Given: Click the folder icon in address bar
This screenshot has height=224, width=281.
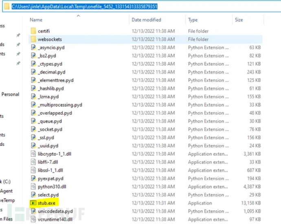Looking at the screenshot, I should click(6, 7).
